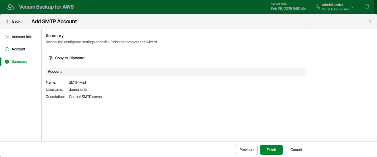Select the Summary wizard step

pyautogui.click(x=19, y=62)
